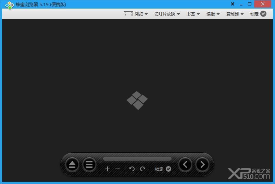Open the 书签 menu
Image resolution: width=275 pixels, height=184 pixels.
(x=191, y=14)
